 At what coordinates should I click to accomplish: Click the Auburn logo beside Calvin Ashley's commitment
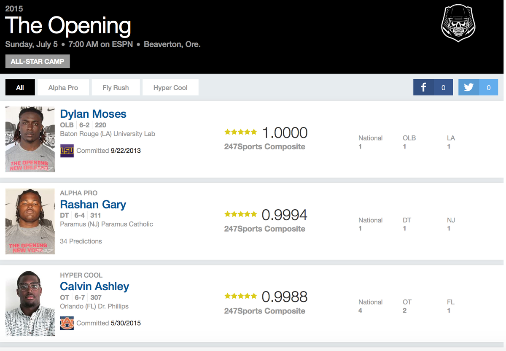click(x=66, y=323)
